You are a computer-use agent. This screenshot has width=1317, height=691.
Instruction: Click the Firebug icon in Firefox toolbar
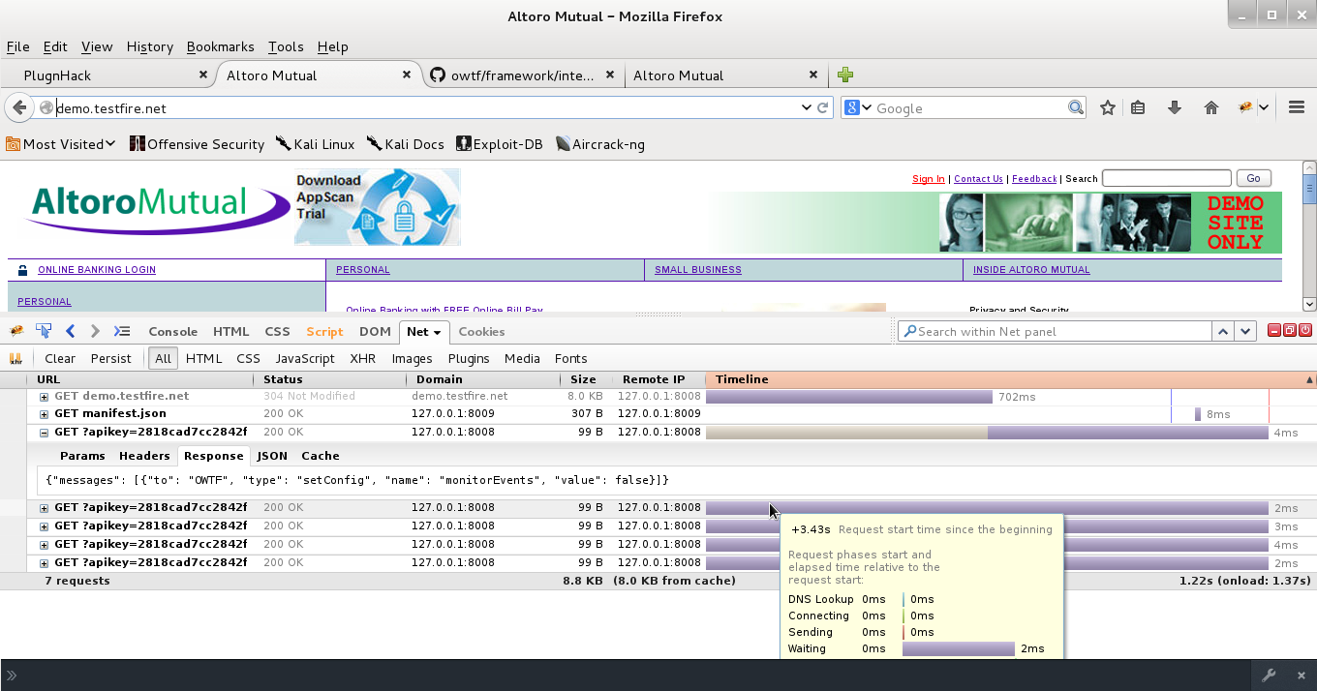click(1246, 108)
